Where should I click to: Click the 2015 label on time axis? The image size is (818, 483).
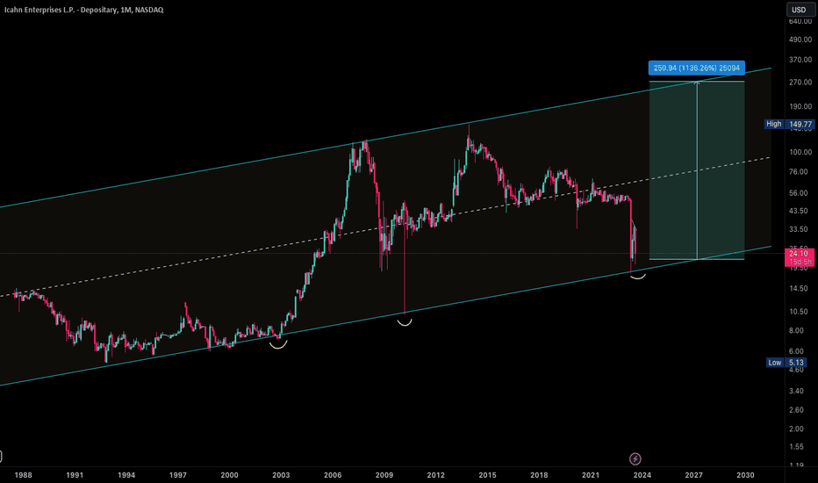[488, 475]
